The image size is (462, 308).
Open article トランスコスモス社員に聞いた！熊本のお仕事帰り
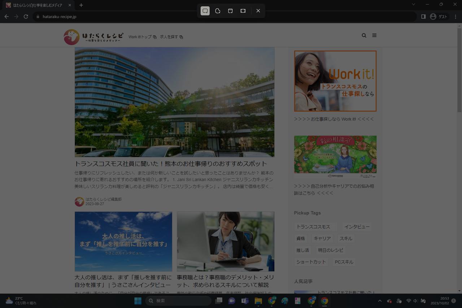171,164
